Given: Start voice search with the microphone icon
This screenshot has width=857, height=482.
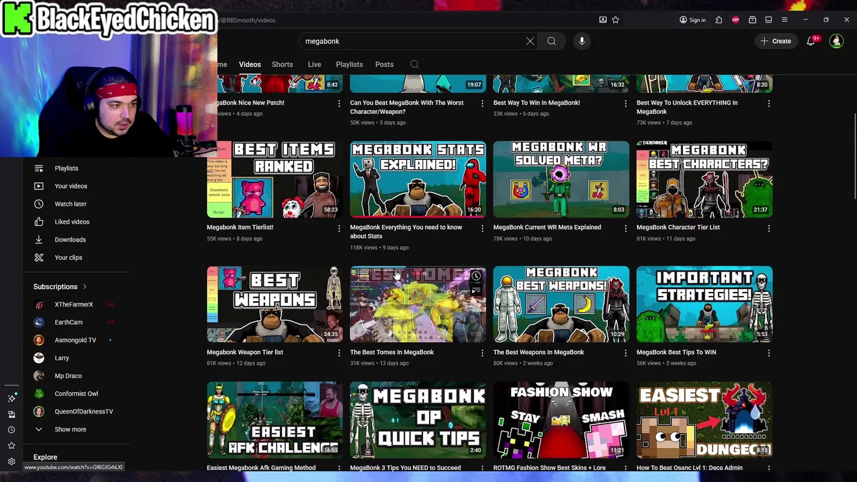Looking at the screenshot, I should (x=582, y=41).
